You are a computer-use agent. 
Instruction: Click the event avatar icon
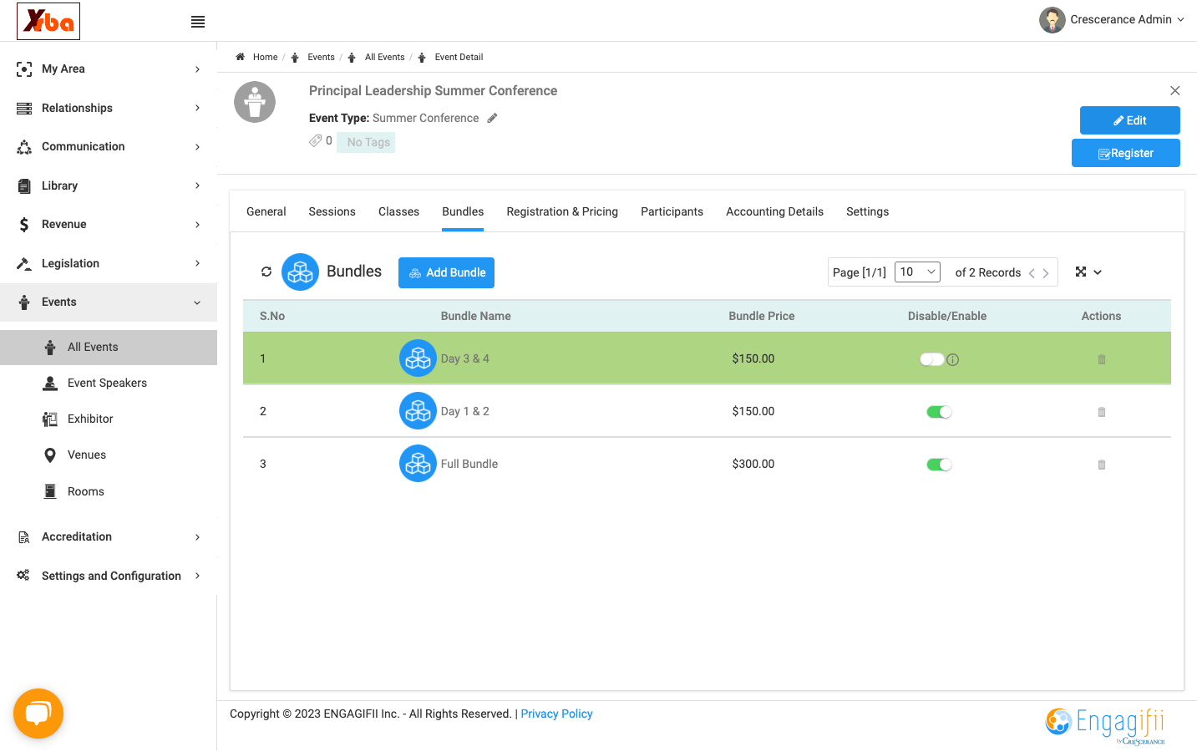pyautogui.click(x=255, y=102)
